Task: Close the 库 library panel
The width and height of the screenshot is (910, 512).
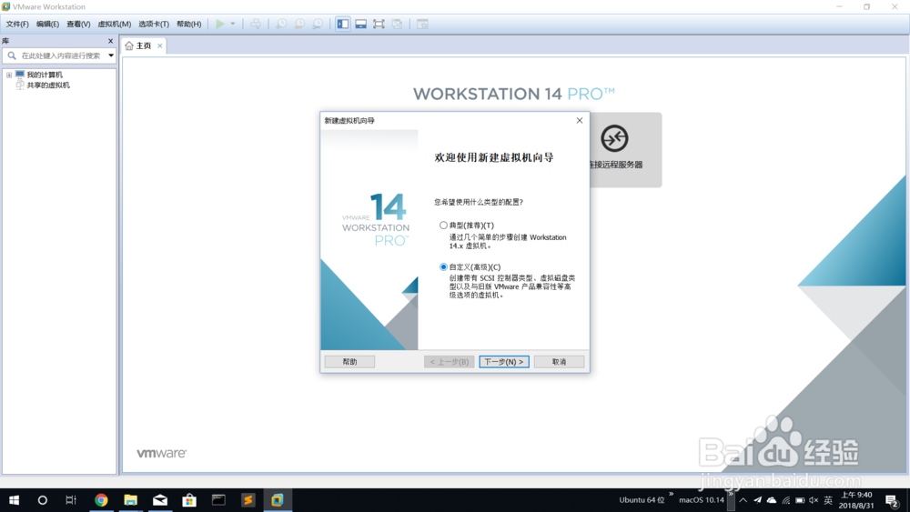Action: coord(110,41)
